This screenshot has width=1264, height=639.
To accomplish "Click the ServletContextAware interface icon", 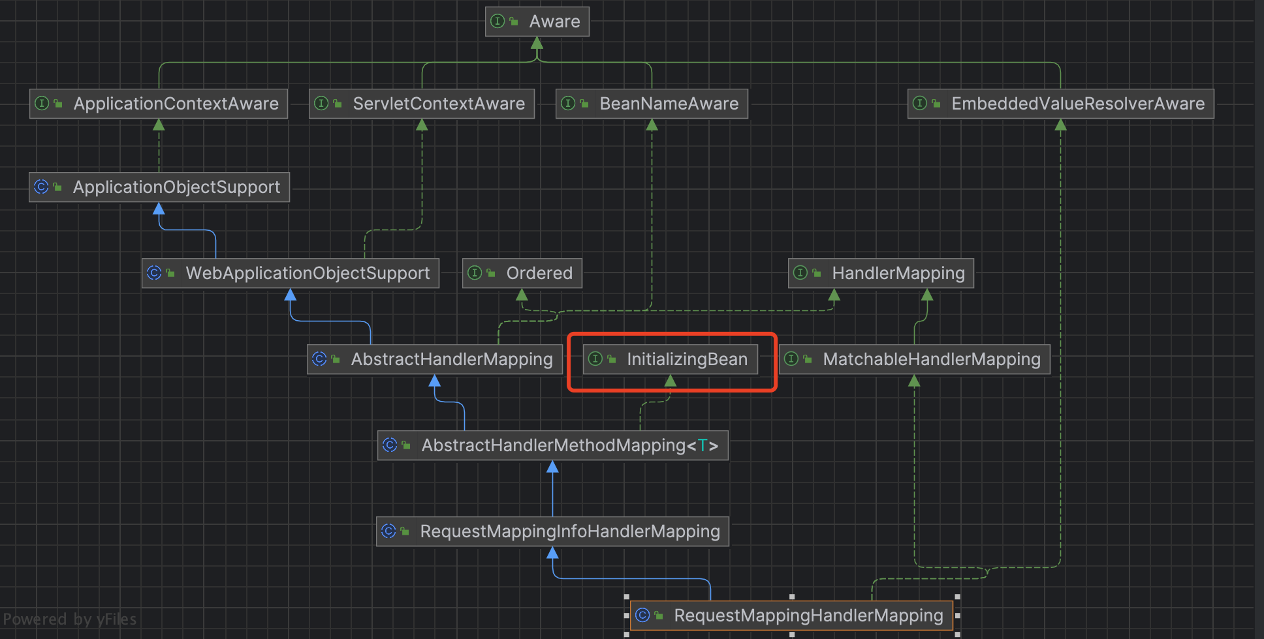I will click(321, 104).
